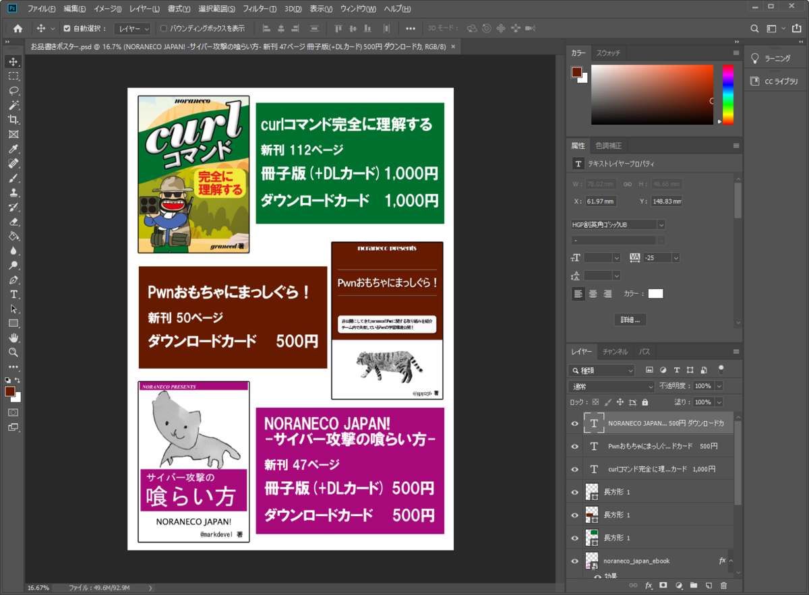Select the Frame tool
The height and width of the screenshot is (595, 809).
pos(13,134)
